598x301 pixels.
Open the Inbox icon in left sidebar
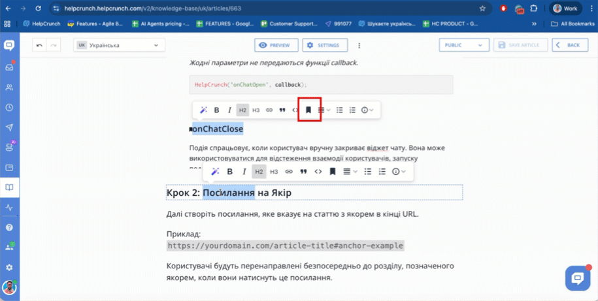click(9, 67)
